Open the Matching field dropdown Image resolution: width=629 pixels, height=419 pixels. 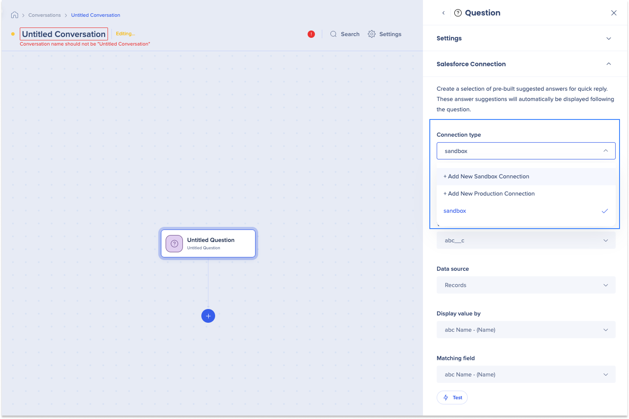pos(526,375)
